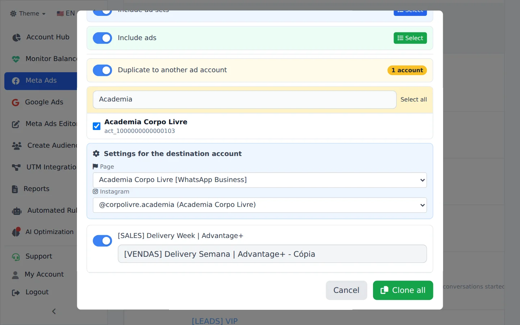Click the Monitor Balance heartbeat icon
This screenshot has height=325, width=520.
16,59
